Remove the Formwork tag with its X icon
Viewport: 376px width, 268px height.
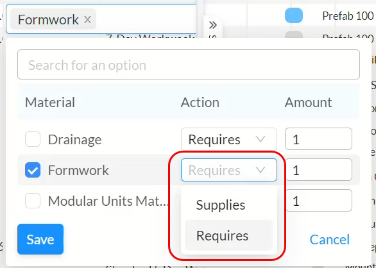point(87,20)
